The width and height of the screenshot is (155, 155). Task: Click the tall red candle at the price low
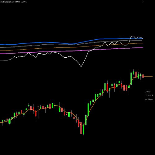click(x=81, y=128)
